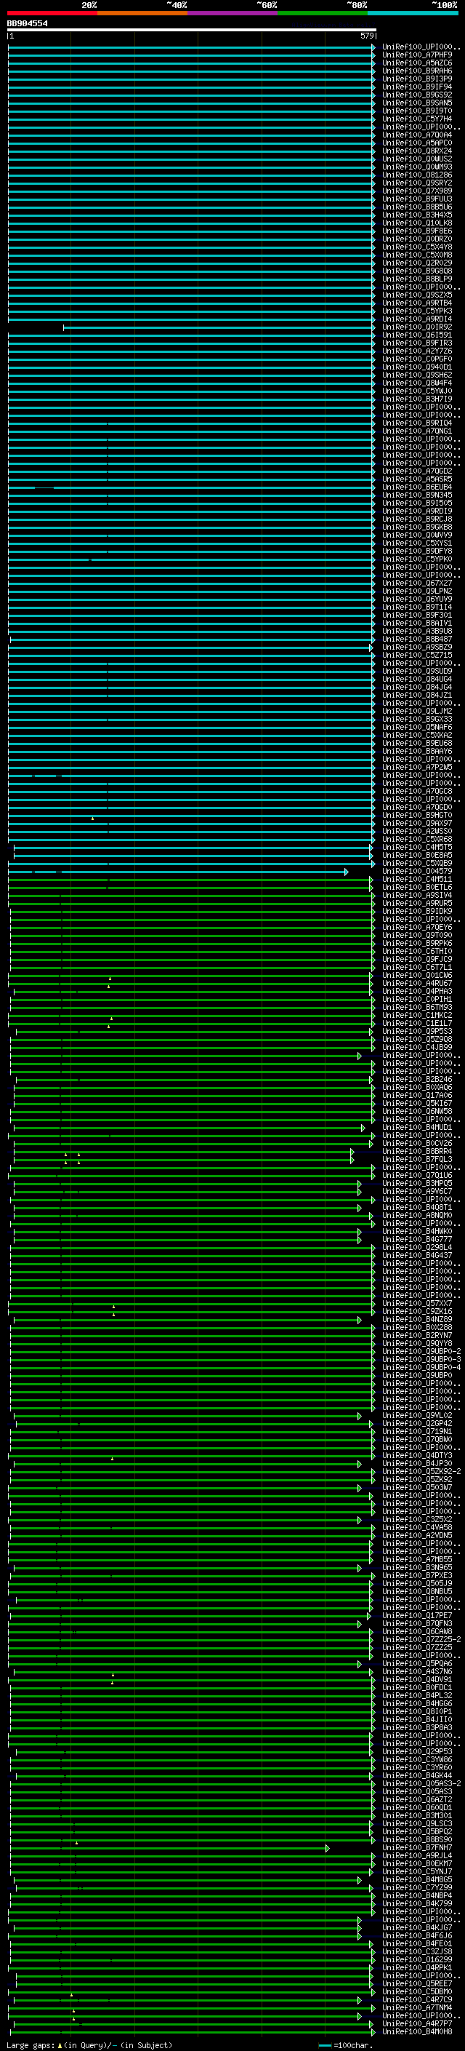The width and height of the screenshot is (465, 2051).
Task: Click hit label UniRef100_B2B246
Action: click(x=416, y=1079)
